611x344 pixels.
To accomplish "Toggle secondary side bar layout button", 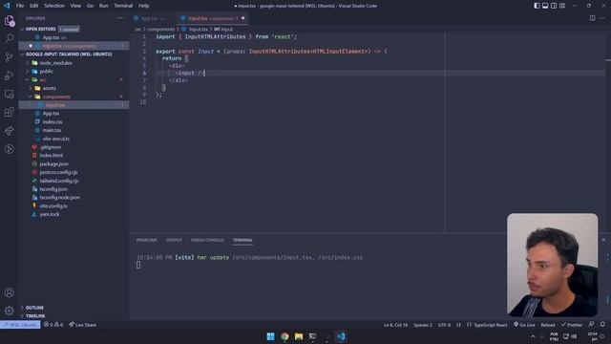I will tap(554, 6).
